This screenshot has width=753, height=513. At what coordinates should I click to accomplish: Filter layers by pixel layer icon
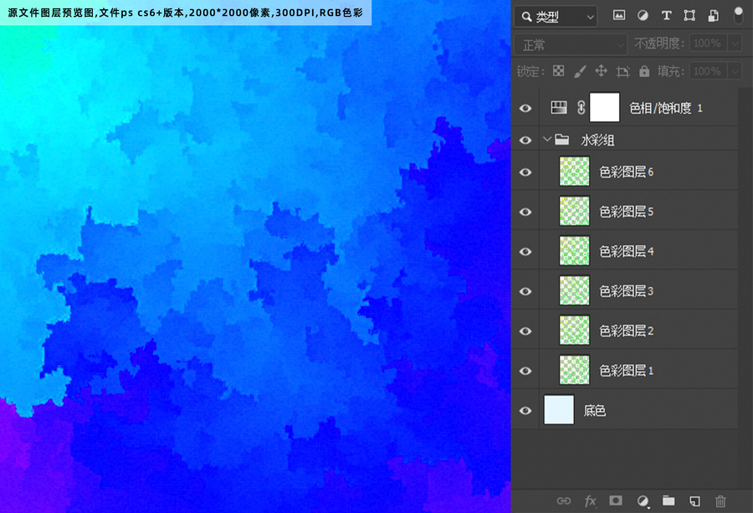point(619,16)
